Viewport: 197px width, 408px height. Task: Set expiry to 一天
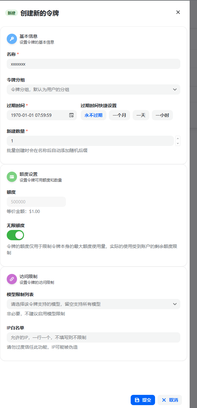(141, 115)
